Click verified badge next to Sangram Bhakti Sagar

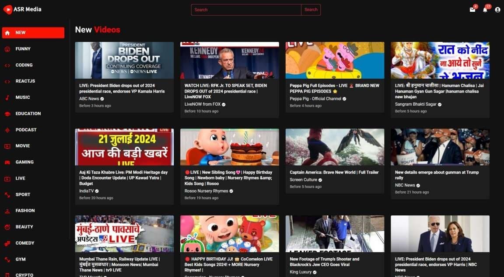coord(440,104)
